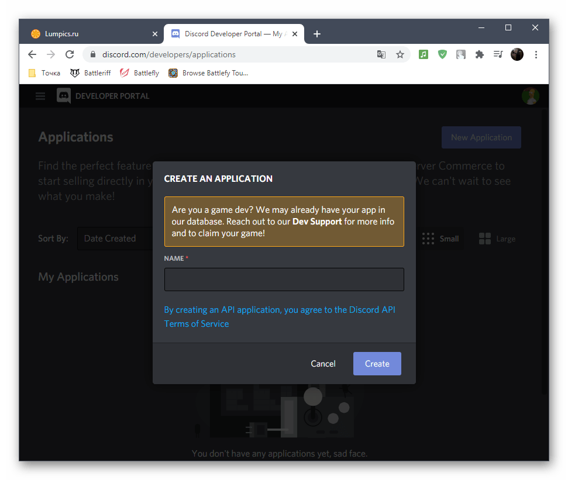The height and width of the screenshot is (480, 568).
Task: Switch to Large grid view
Action: click(x=497, y=239)
